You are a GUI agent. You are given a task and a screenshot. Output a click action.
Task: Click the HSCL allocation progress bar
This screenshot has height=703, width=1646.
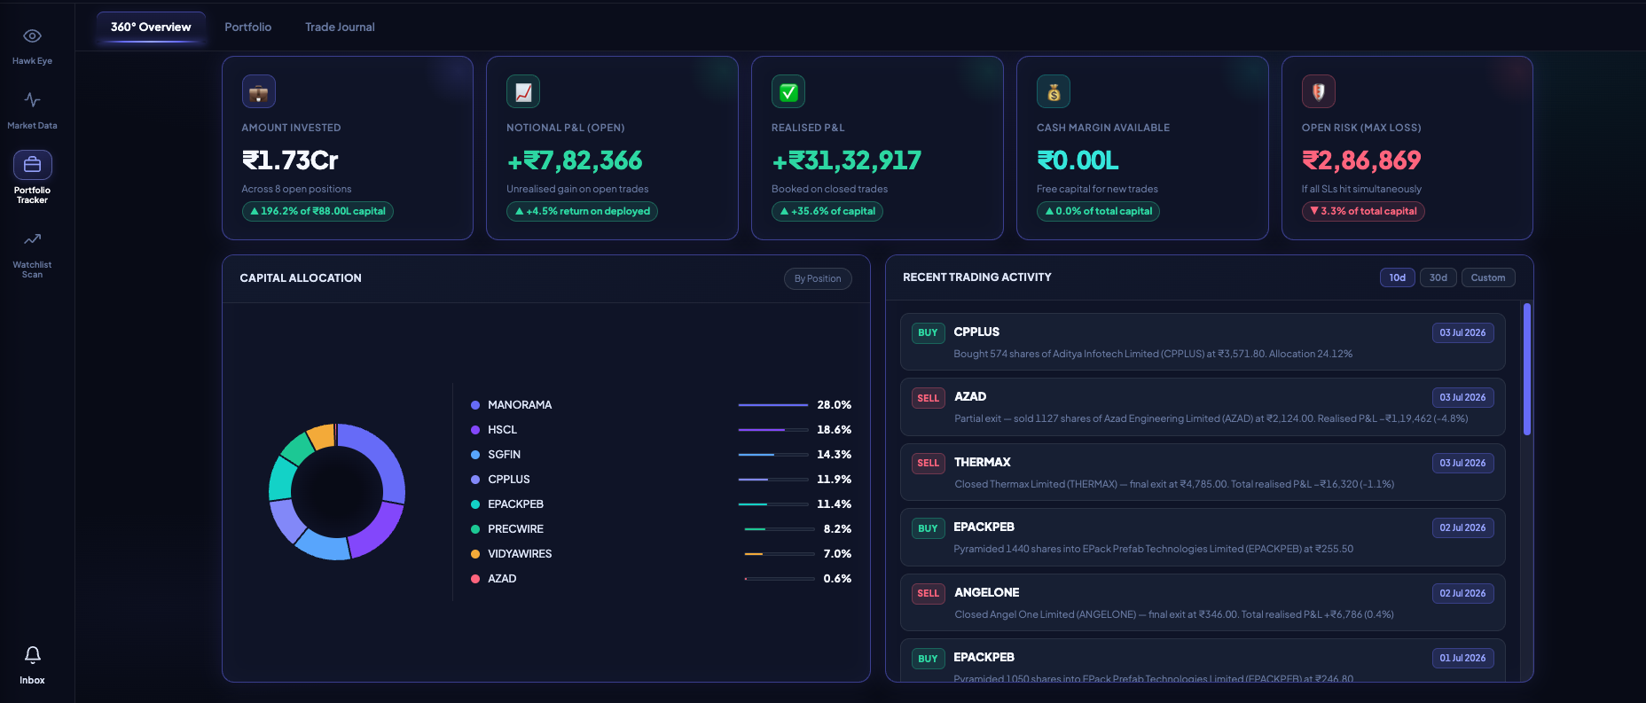coord(773,430)
